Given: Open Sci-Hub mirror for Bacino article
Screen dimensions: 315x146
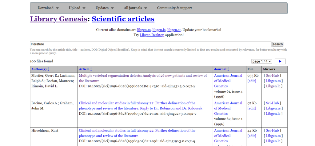Looking at the screenshot, I should (x=272, y=103).
